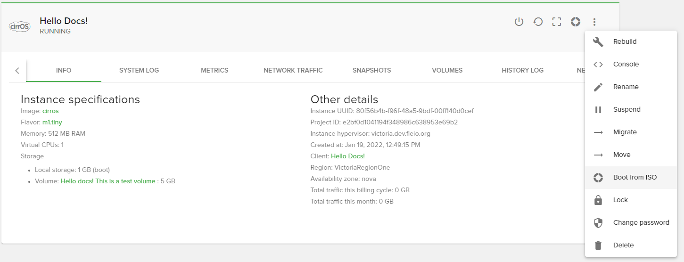Select Migrate from the actions menu
This screenshot has width=684, height=262.
tap(625, 132)
